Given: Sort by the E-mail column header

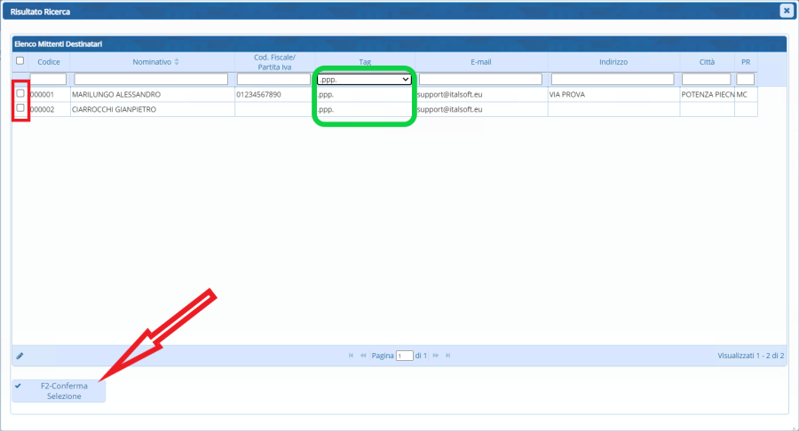Looking at the screenshot, I should tap(480, 62).
